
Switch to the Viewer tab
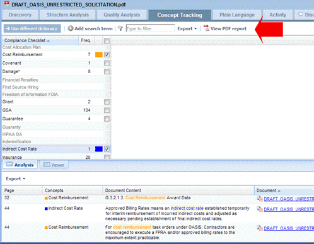[x=54, y=165]
